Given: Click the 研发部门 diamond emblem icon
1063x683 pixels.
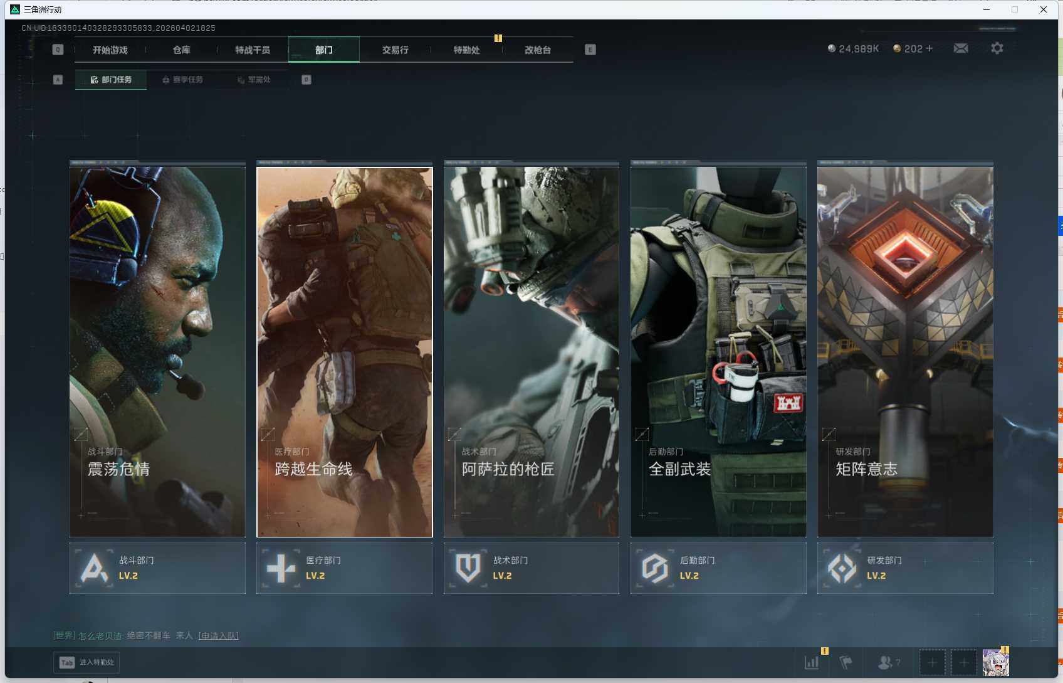Looking at the screenshot, I should pyautogui.click(x=842, y=568).
